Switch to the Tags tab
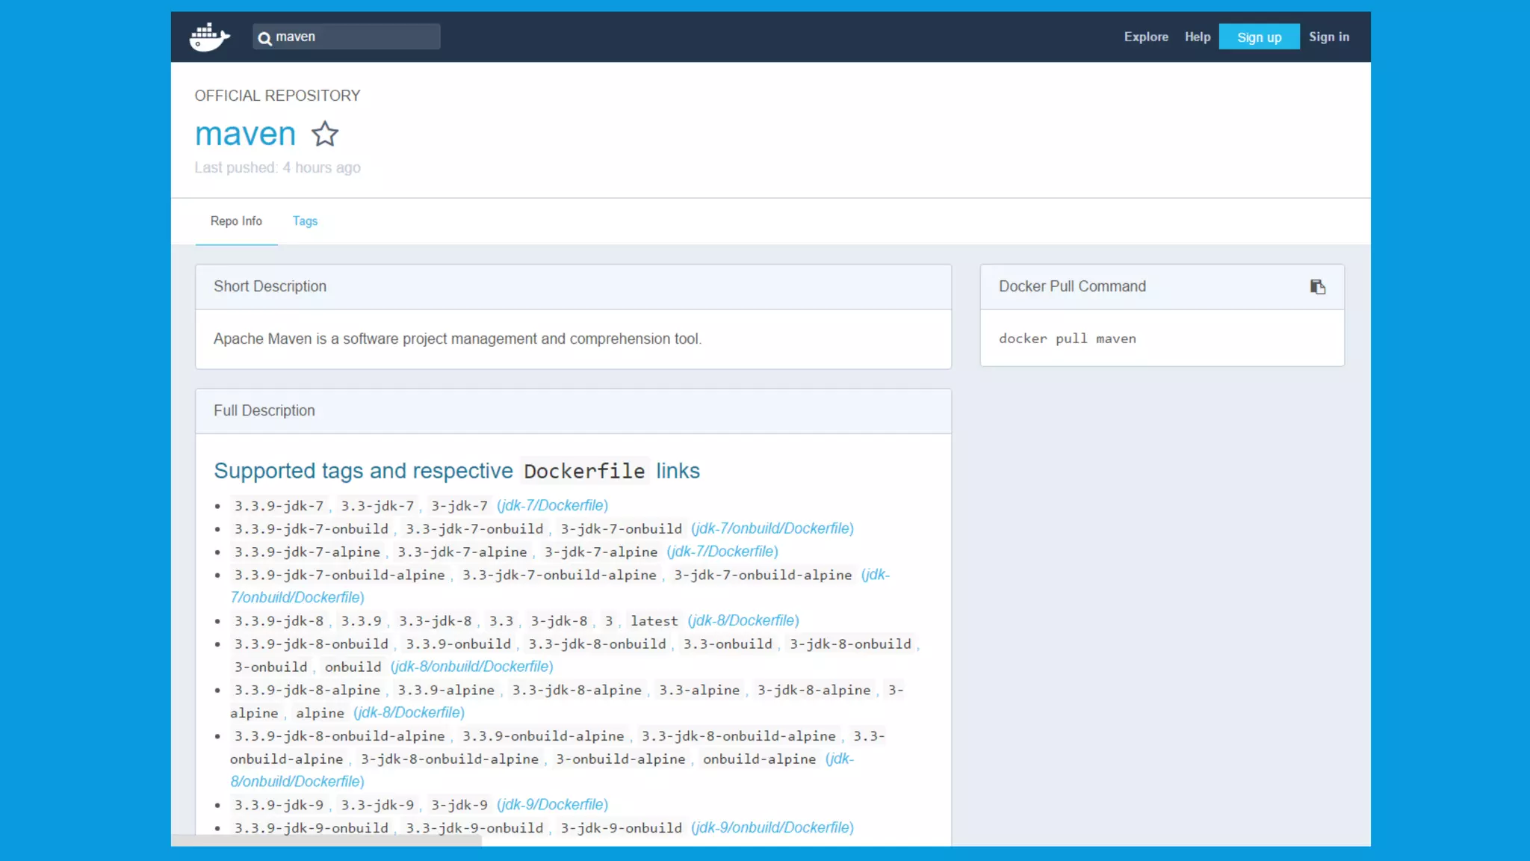 [305, 221]
